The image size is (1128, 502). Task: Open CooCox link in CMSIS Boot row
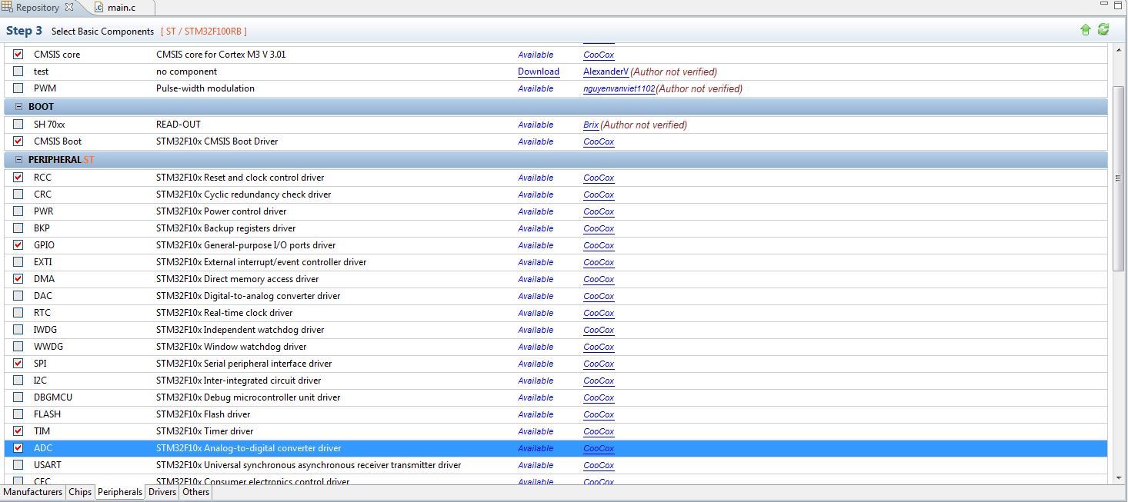599,141
